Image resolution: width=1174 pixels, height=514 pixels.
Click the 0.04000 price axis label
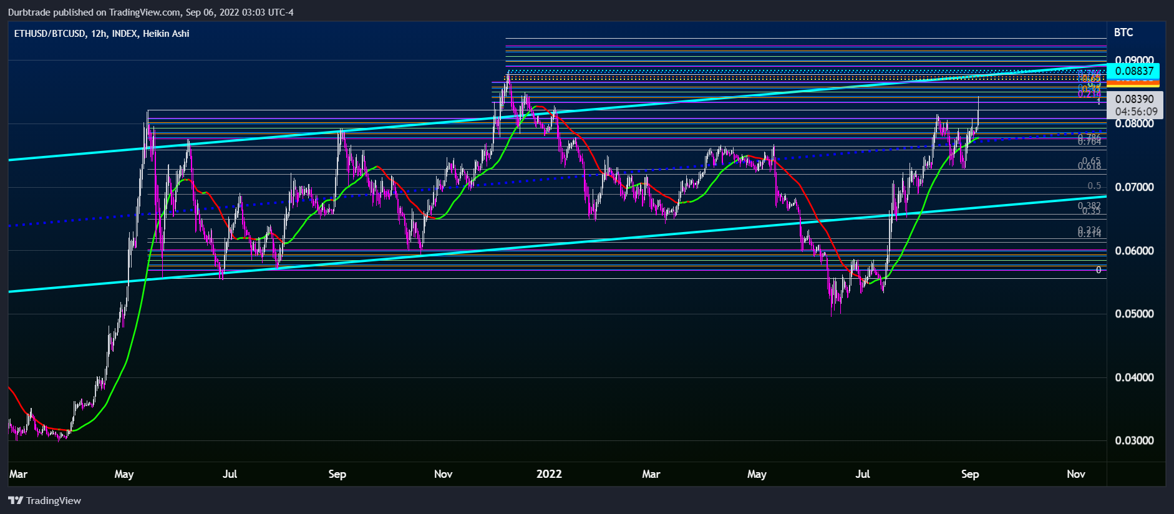[1134, 377]
